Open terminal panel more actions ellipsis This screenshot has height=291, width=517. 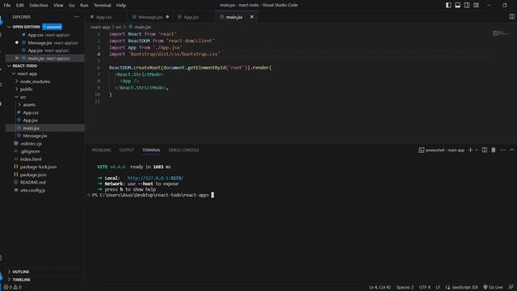coord(502,150)
